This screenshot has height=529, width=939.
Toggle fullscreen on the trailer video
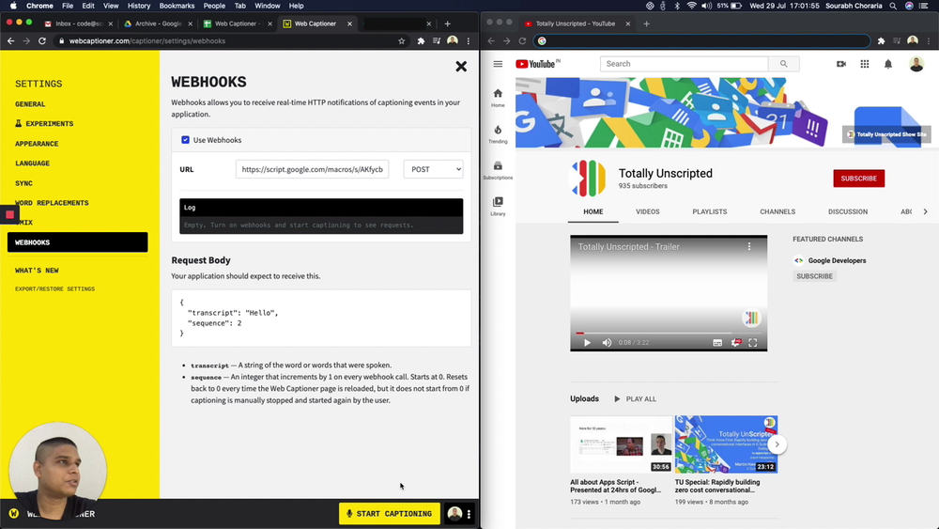752,343
